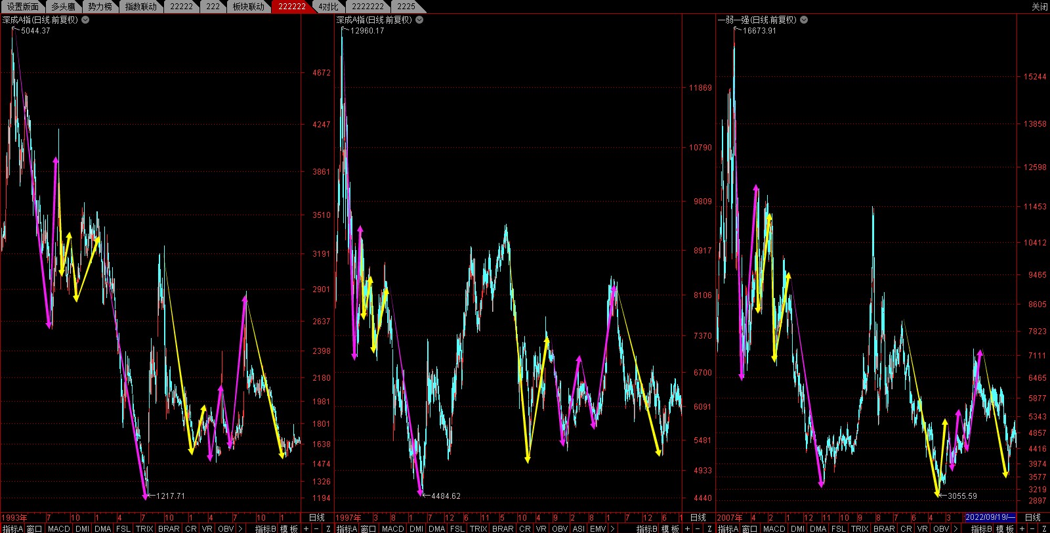The height and width of the screenshot is (533, 1050).
Task: Expand more indicators arrow in middle chart
Action: tap(612, 528)
